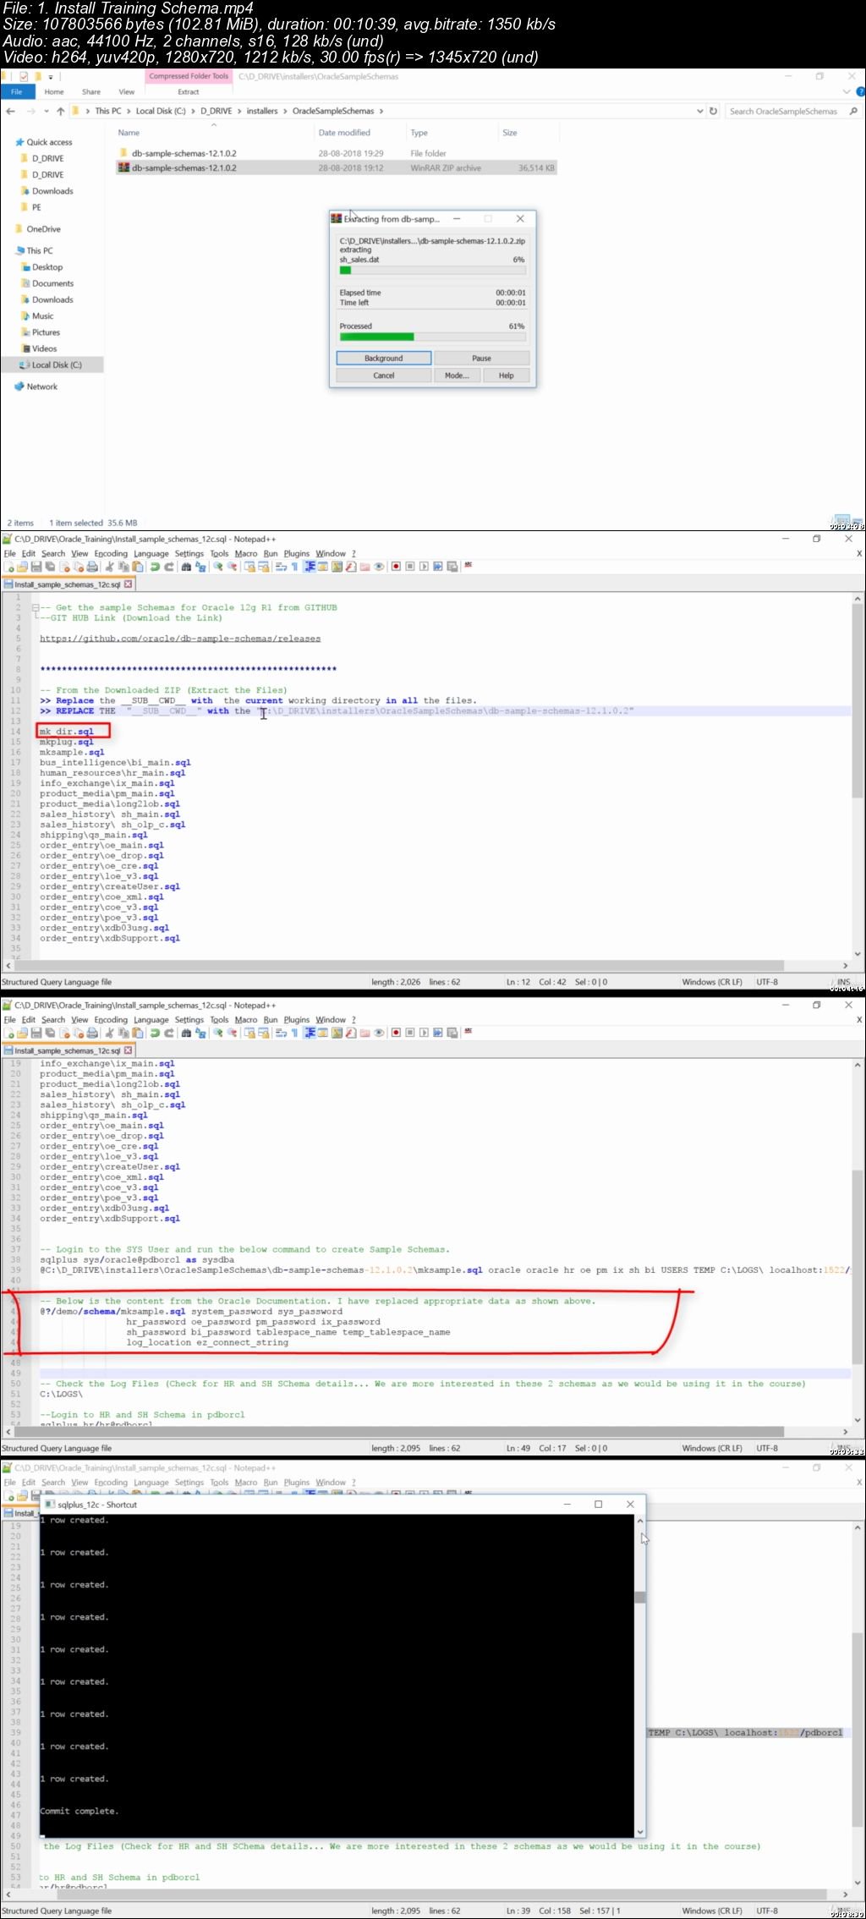Screen dimensions: 866x1919
Task: Click 'Commit complete.' text in sqlplus console
Action: coord(79,1811)
